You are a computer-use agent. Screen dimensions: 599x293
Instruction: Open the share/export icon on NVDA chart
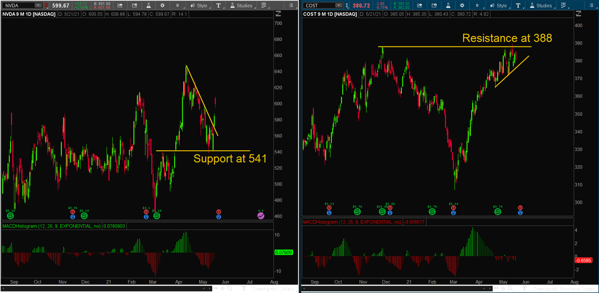click(119, 4)
